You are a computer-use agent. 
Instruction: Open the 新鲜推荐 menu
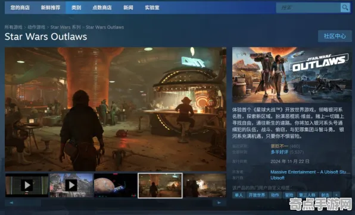pyautogui.click(x=51, y=8)
